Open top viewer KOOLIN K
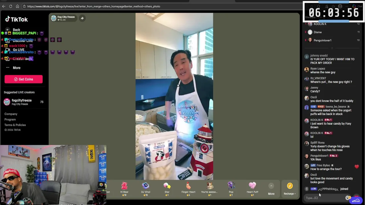The height and width of the screenshot is (205, 365). (x=332, y=24)
